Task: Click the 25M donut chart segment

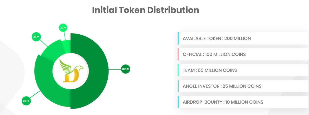Action: pos(51,51)
